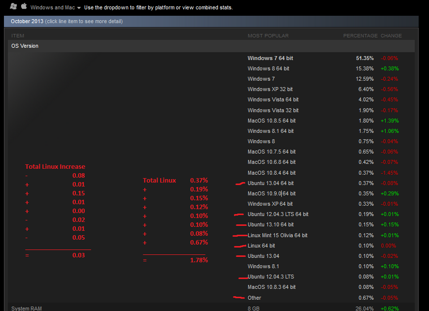This screenshot has width=429, height=311.
Task: Expand the OS Version row
Action: (211, 46)
